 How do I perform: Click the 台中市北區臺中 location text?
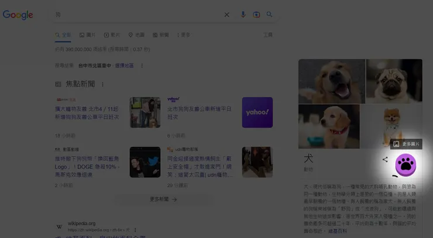pos(95,65)
